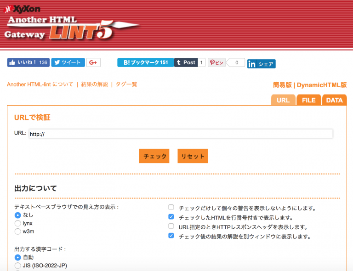This screenshot has width=353, height=271.
Task: Click the Twitter ツイート button
Action: (68, 62)
